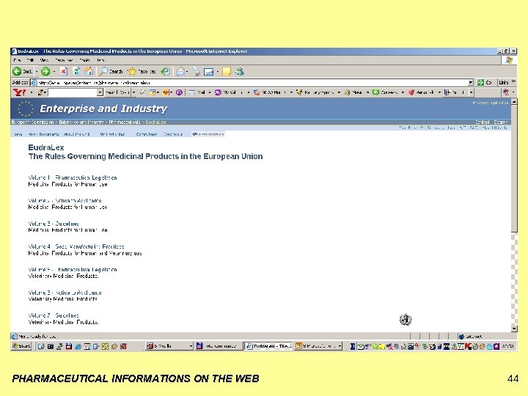Open the Favorites menu

point(64,60)
